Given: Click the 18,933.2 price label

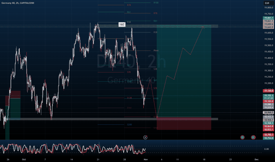Looking at the screenshot, I should tap(268, 117).
